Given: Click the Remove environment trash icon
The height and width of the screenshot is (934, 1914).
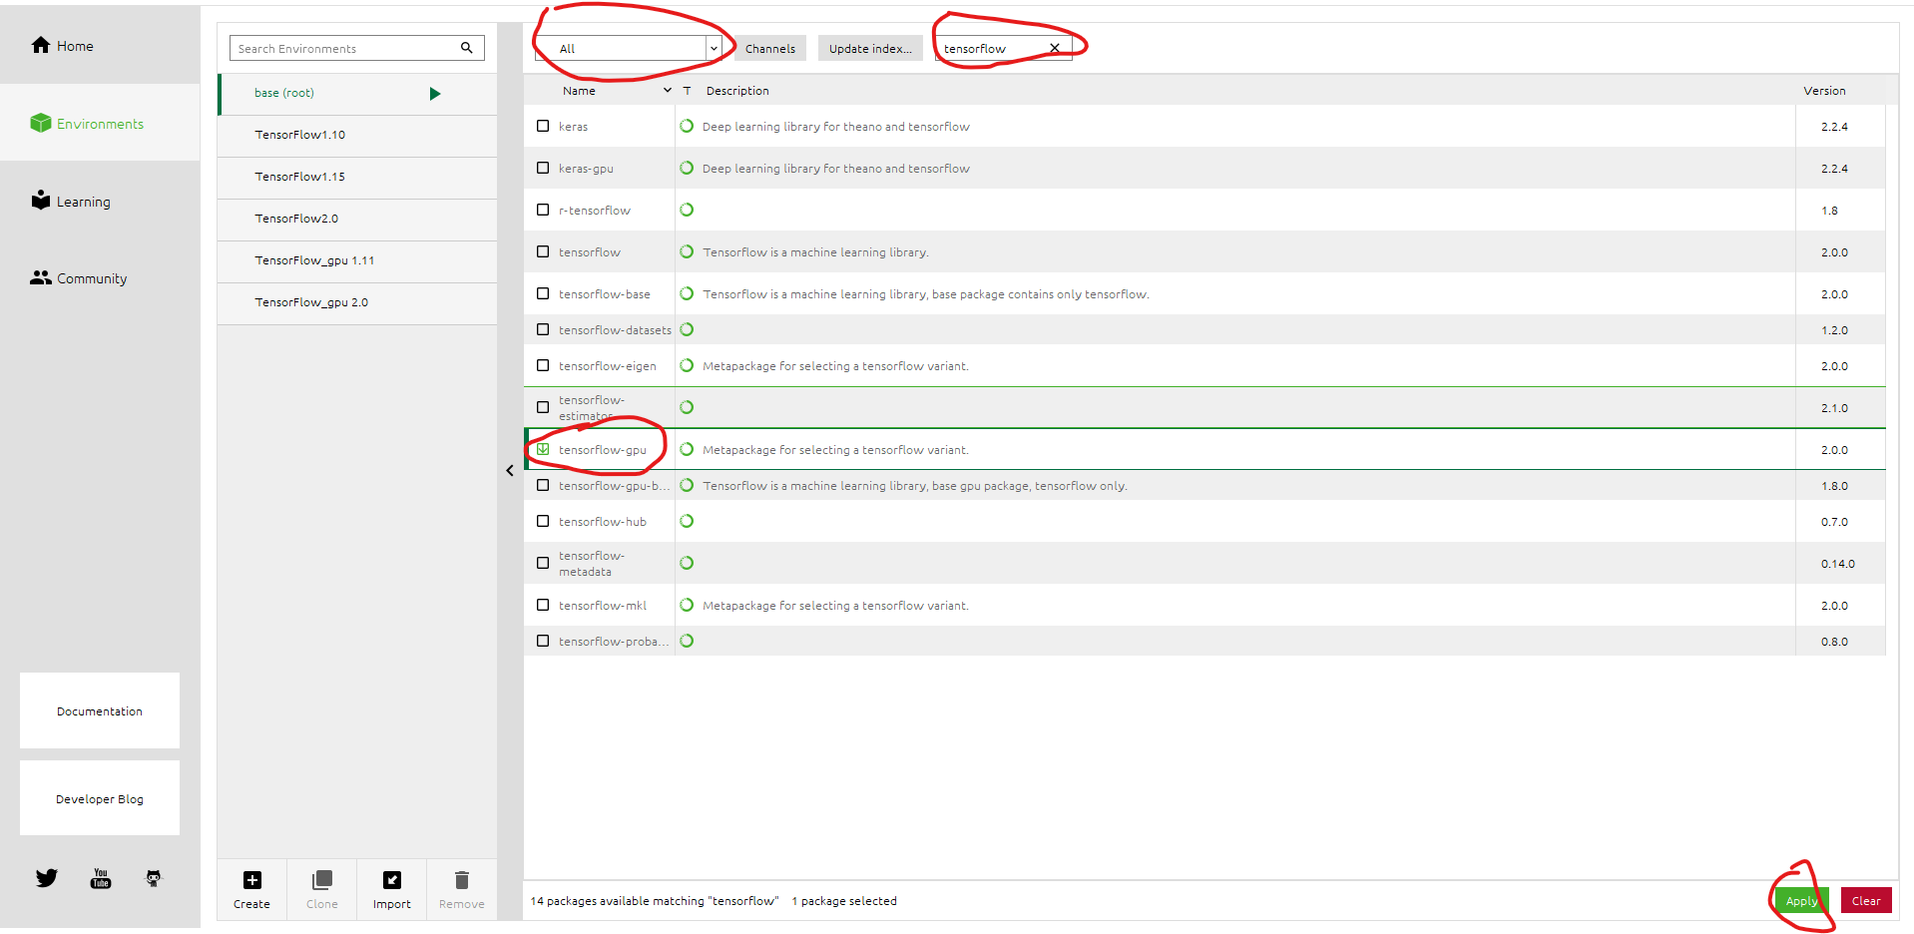Looking at the screenshot, I should (x=462, y=880).
